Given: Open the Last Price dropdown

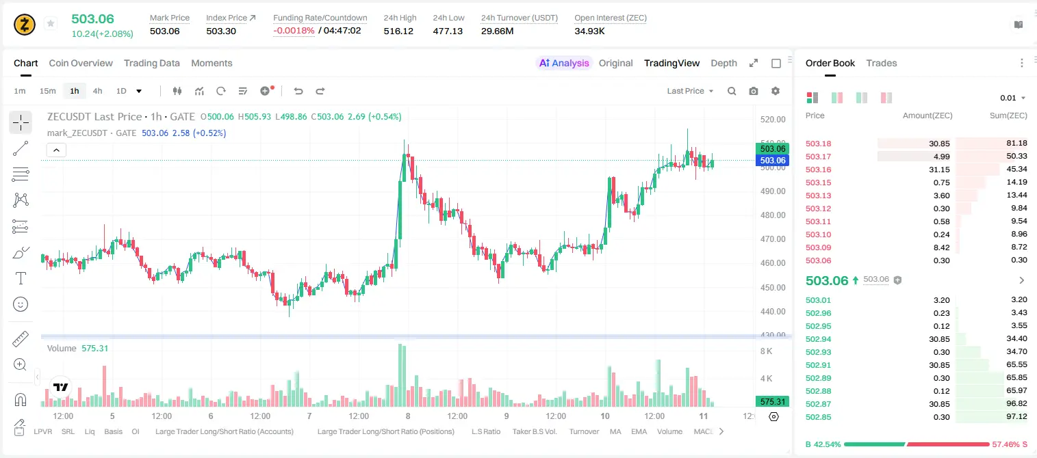Looking at the screenshot, I should pos(690,91).
